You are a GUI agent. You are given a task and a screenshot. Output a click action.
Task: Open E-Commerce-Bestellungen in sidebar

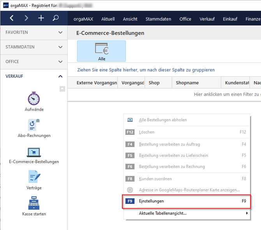click(x=34, y=156)
